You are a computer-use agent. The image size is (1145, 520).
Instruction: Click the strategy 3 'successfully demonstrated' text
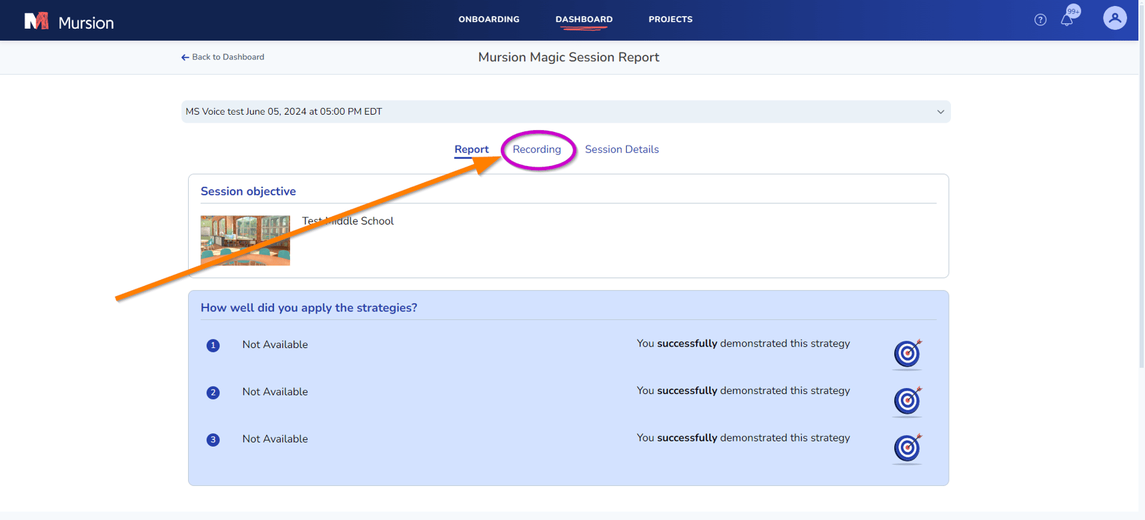743,439
